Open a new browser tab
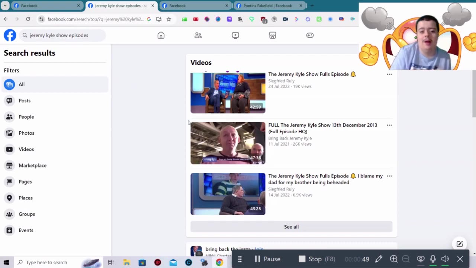This screenshot has width=476, height=268. point(312,6)
